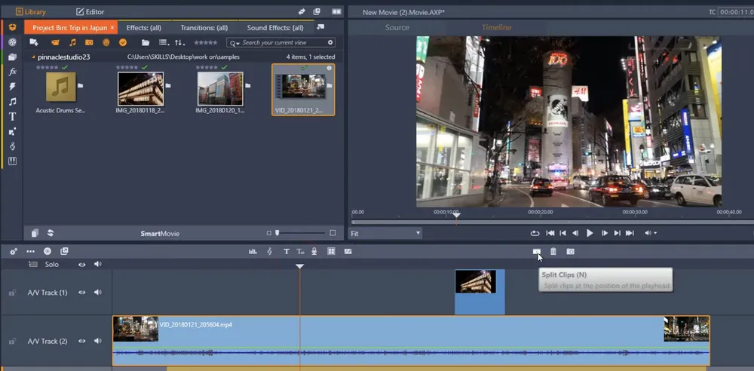754x371 pixels.
Task: Toggle visibility eye on A/V Track (1)
Action: coord(81,293)
